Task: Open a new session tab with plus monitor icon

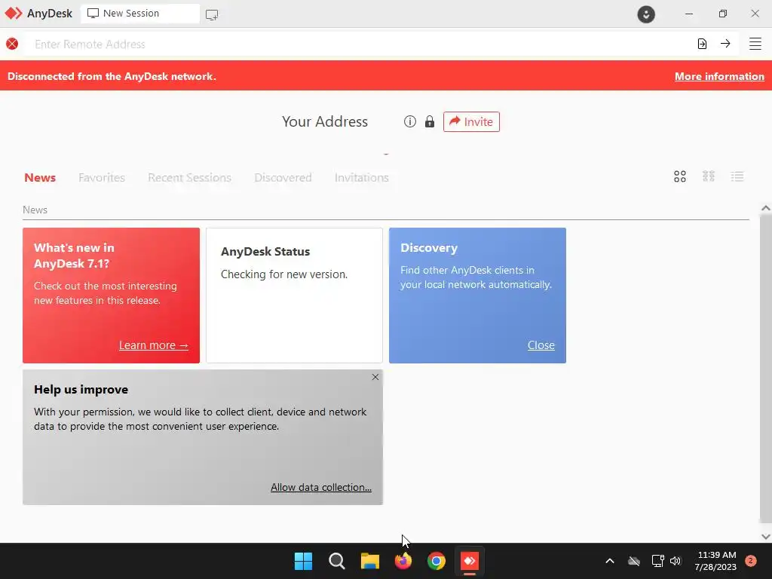Action: coord(212,15)
